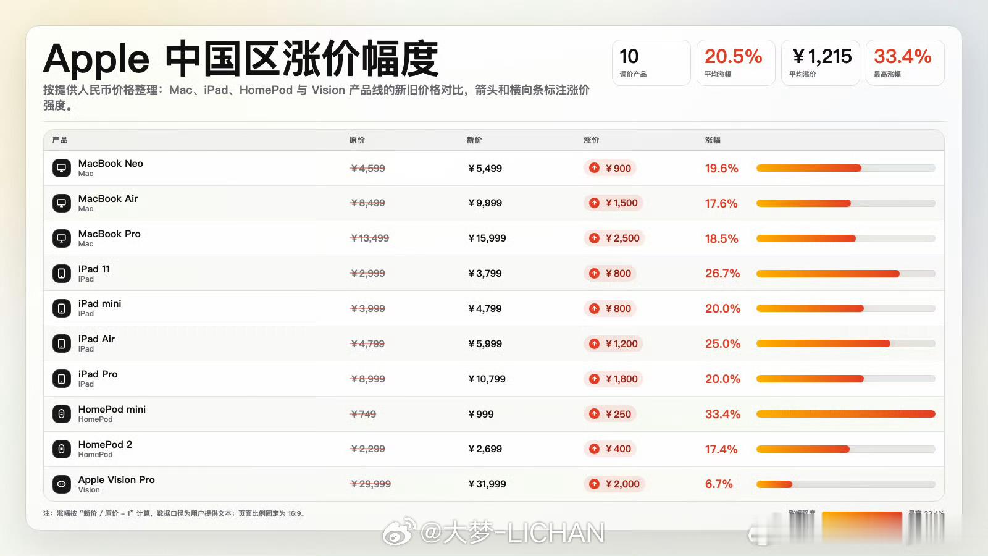Click the new price ¥15,999

[487, 238]
